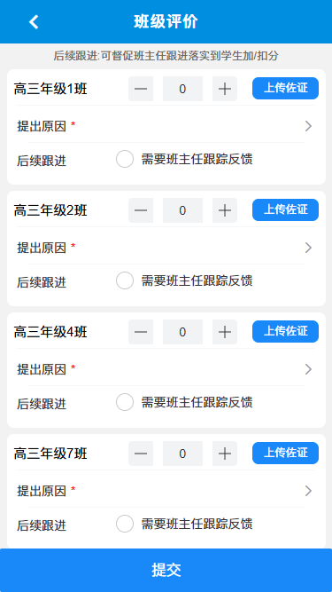
Task: Increase score for 高三年级1班
Action: [x=225, y=89]
